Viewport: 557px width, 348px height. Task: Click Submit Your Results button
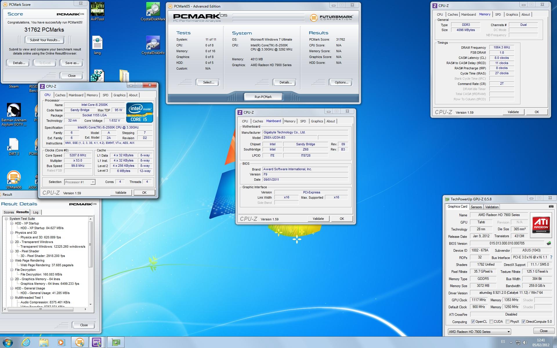(x=45, y=40)
